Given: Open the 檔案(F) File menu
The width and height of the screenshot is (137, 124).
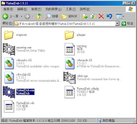Looking at the screenshot, I should pos(8,9).
